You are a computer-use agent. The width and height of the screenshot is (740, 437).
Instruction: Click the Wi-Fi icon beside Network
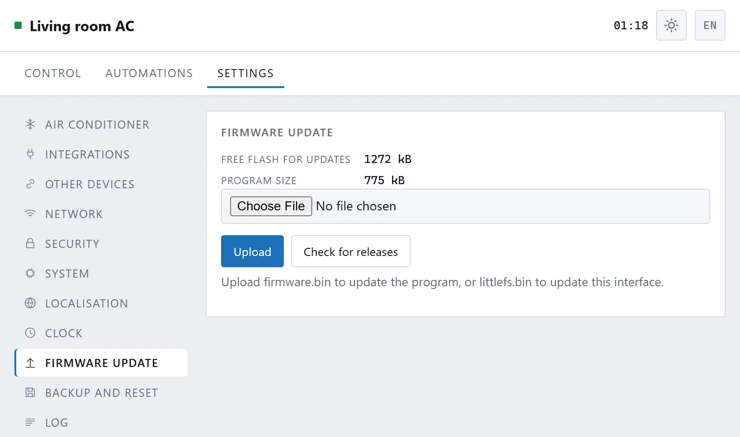coord(30,214)
